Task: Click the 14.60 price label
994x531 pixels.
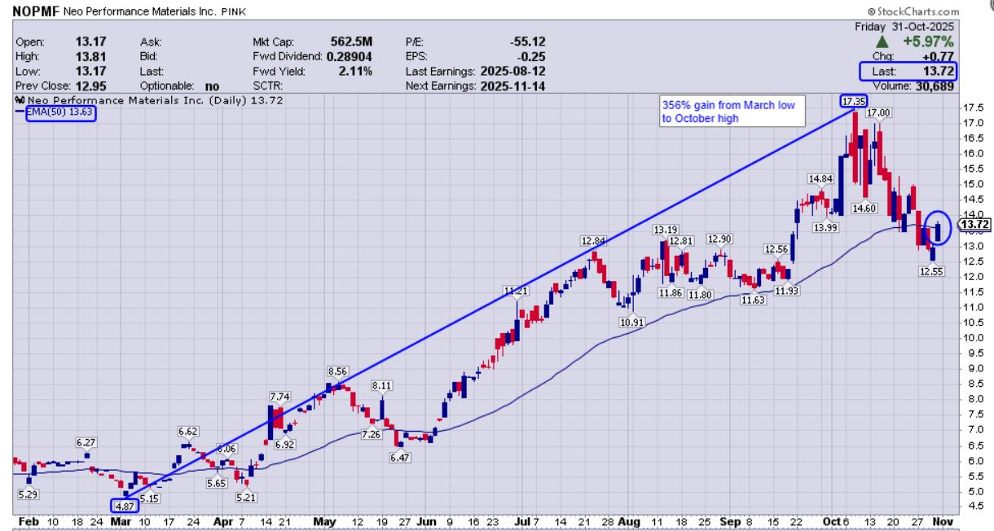Action: coord(864,208)
